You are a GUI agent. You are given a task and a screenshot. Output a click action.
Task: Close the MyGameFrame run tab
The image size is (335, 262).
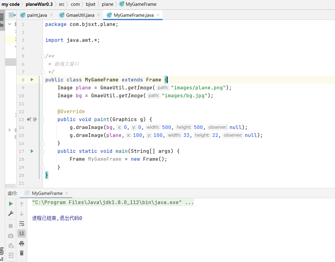67,193
